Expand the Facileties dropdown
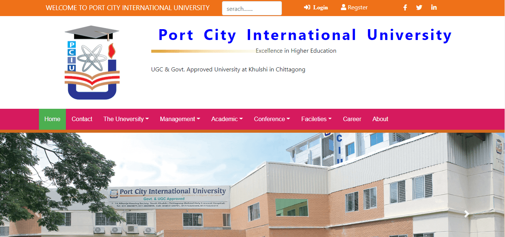 (x=316, y=119)
